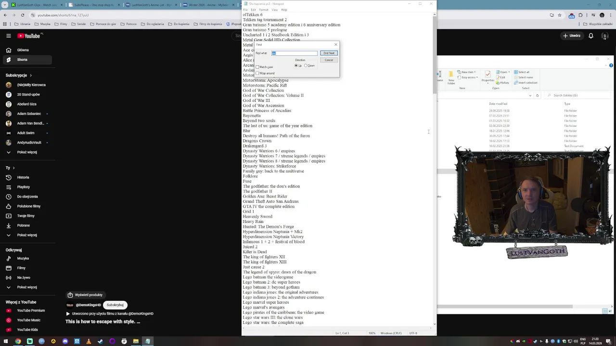Switch to SubsPlease Chrome tab
Screen dimensions: 616x346
tap(93, 5)
